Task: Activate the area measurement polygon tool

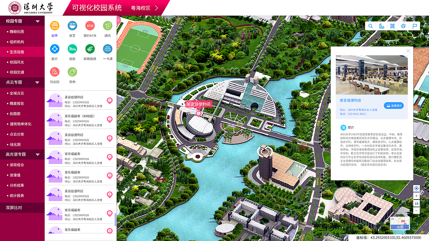Action: pyautogui.click(x=392, y=26)
